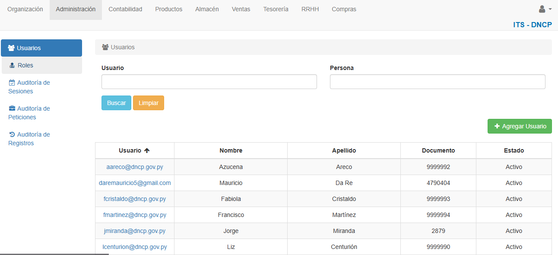
Task: Open the Tesorería menu
Action: point(276,9)
